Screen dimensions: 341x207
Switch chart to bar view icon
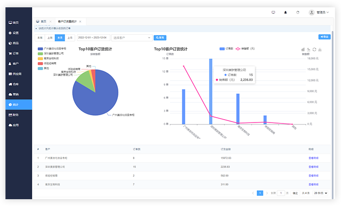coord(303,49)
